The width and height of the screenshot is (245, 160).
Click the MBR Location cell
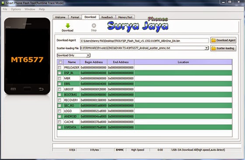coord(183,78)
